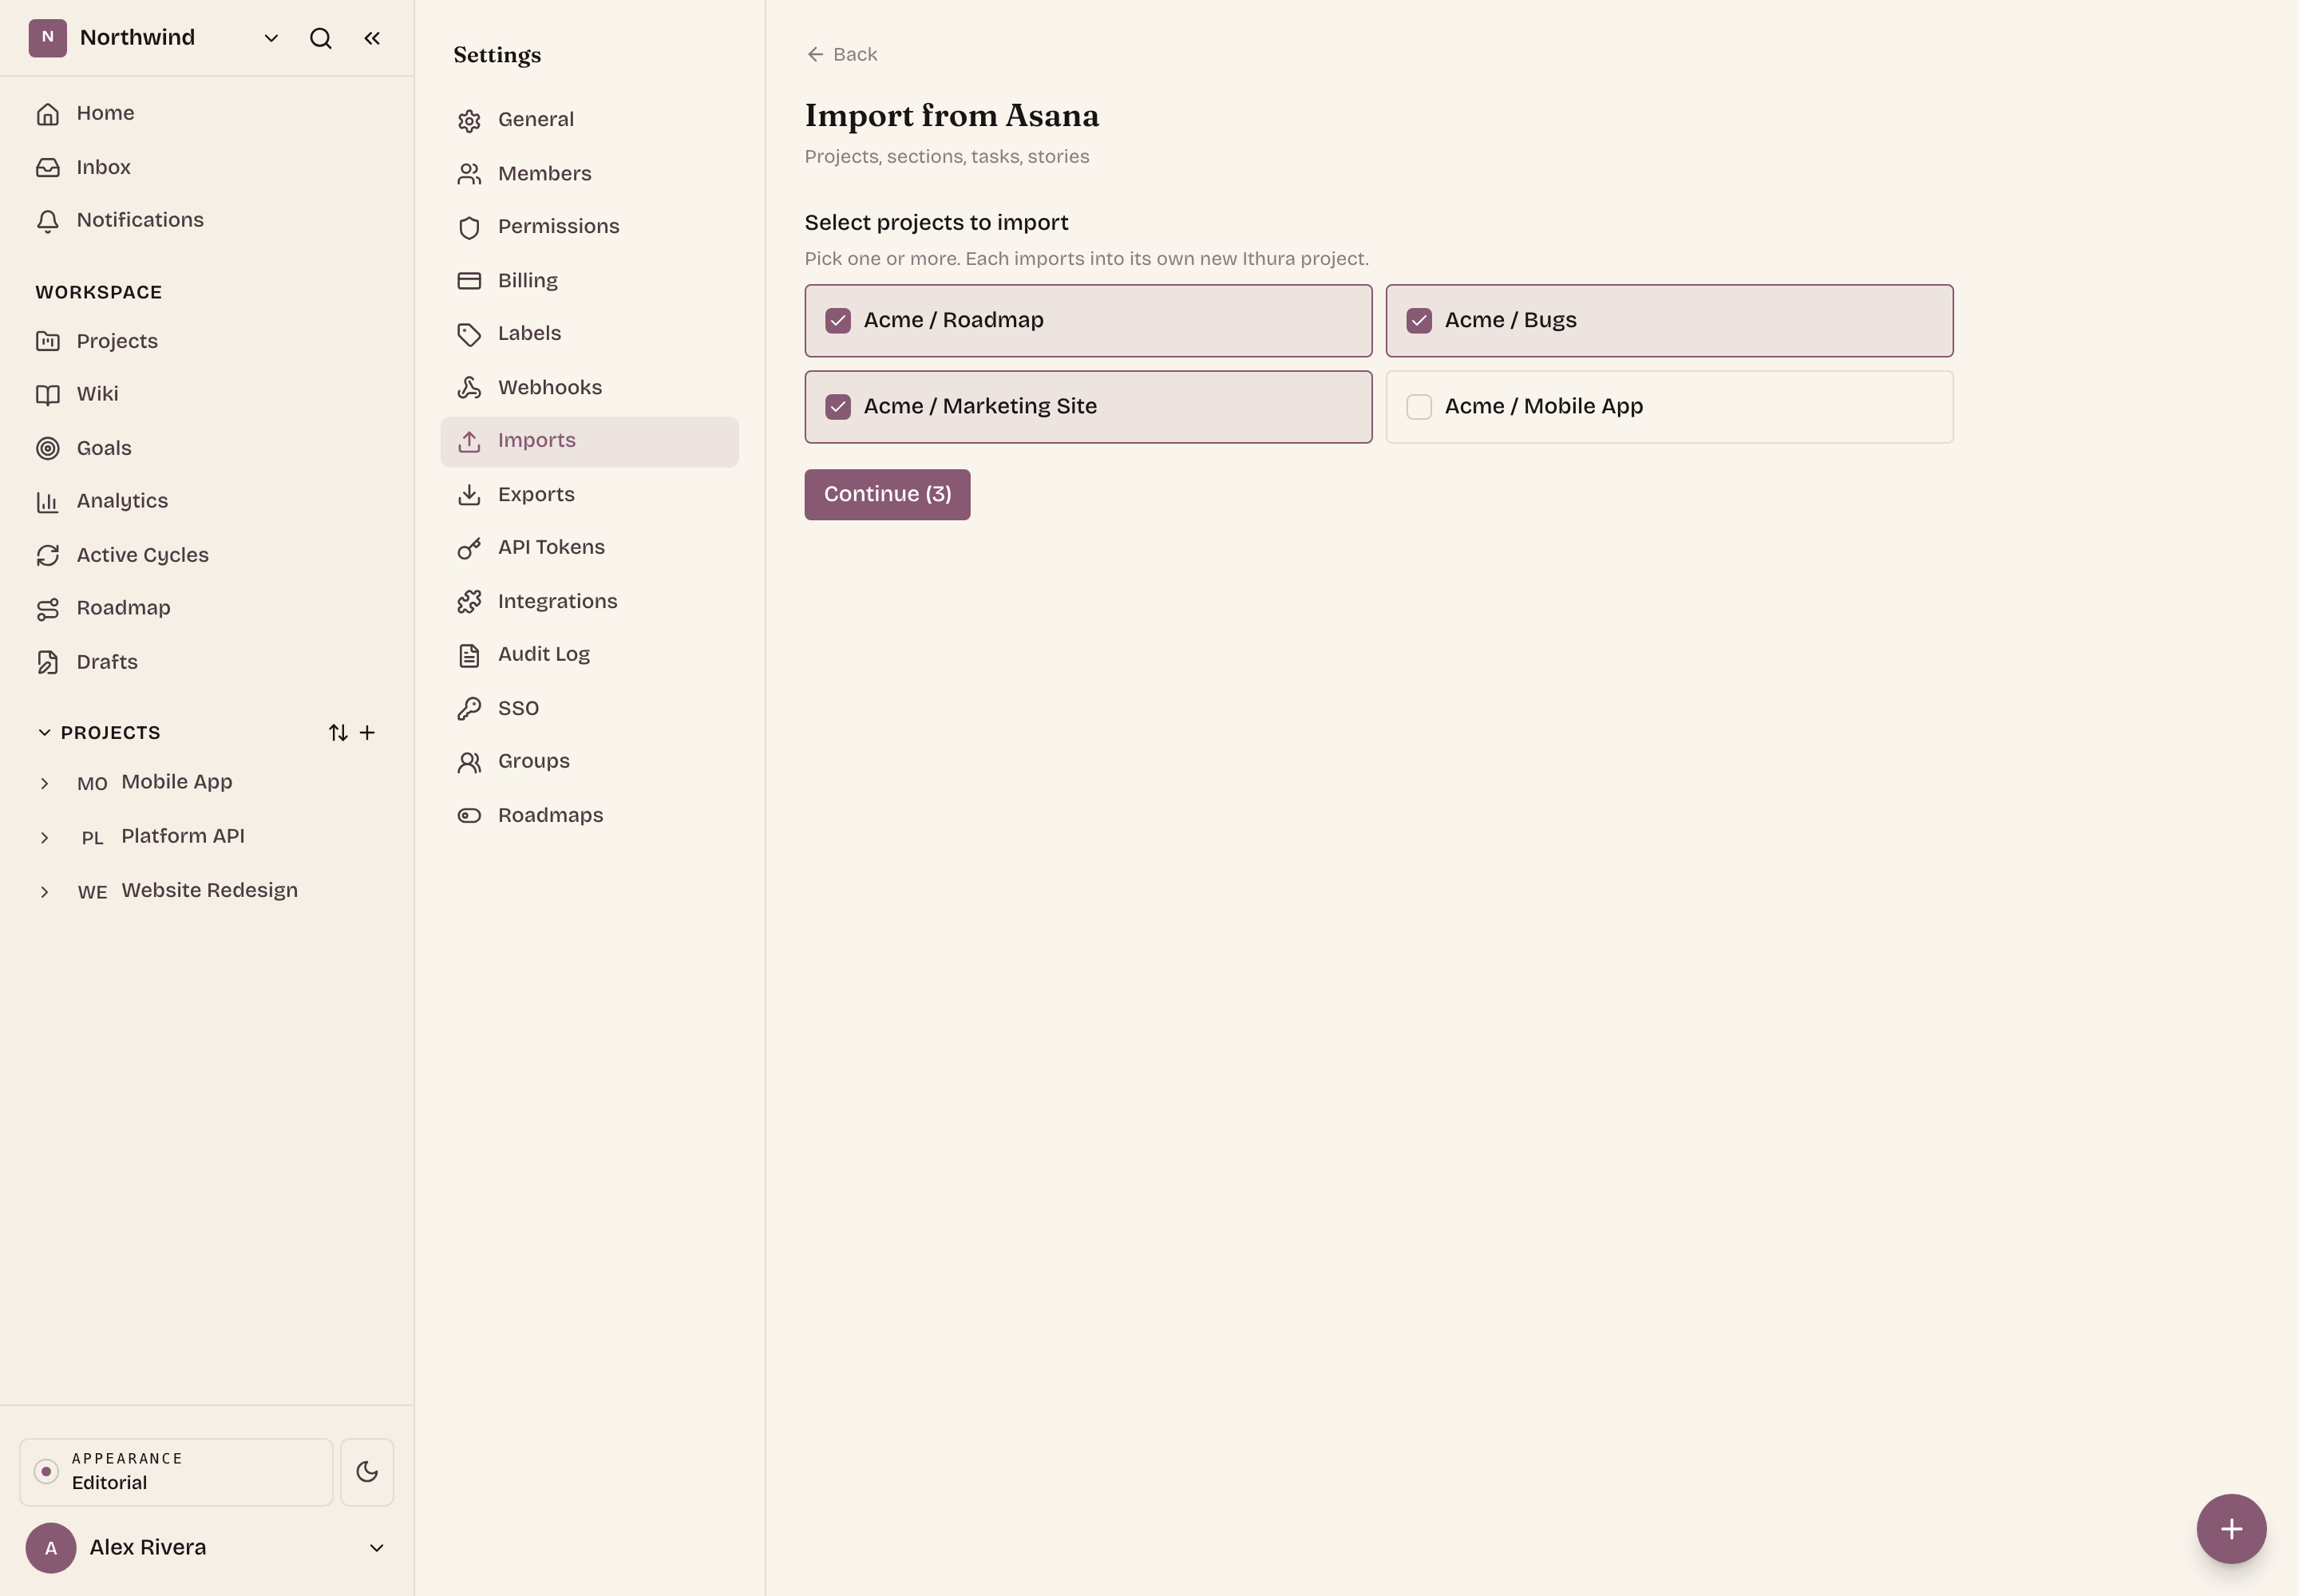Open Members settings

[589, 174]
